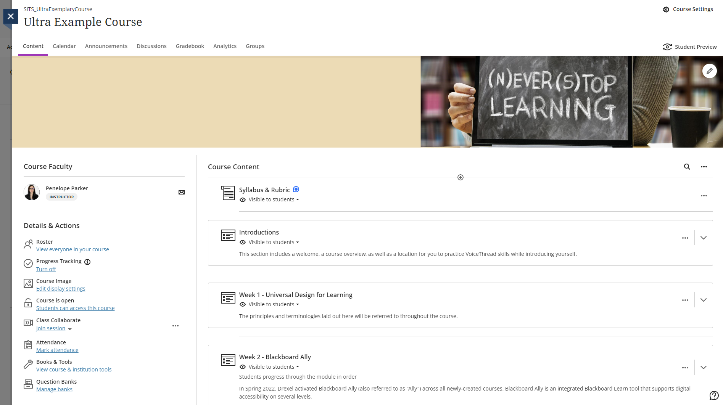Click Students can access this course link

click(75, 308)
